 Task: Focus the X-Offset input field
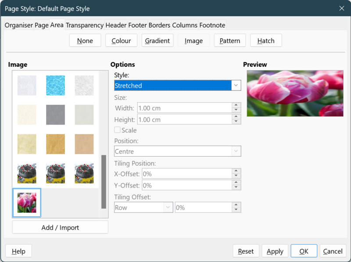187,173
